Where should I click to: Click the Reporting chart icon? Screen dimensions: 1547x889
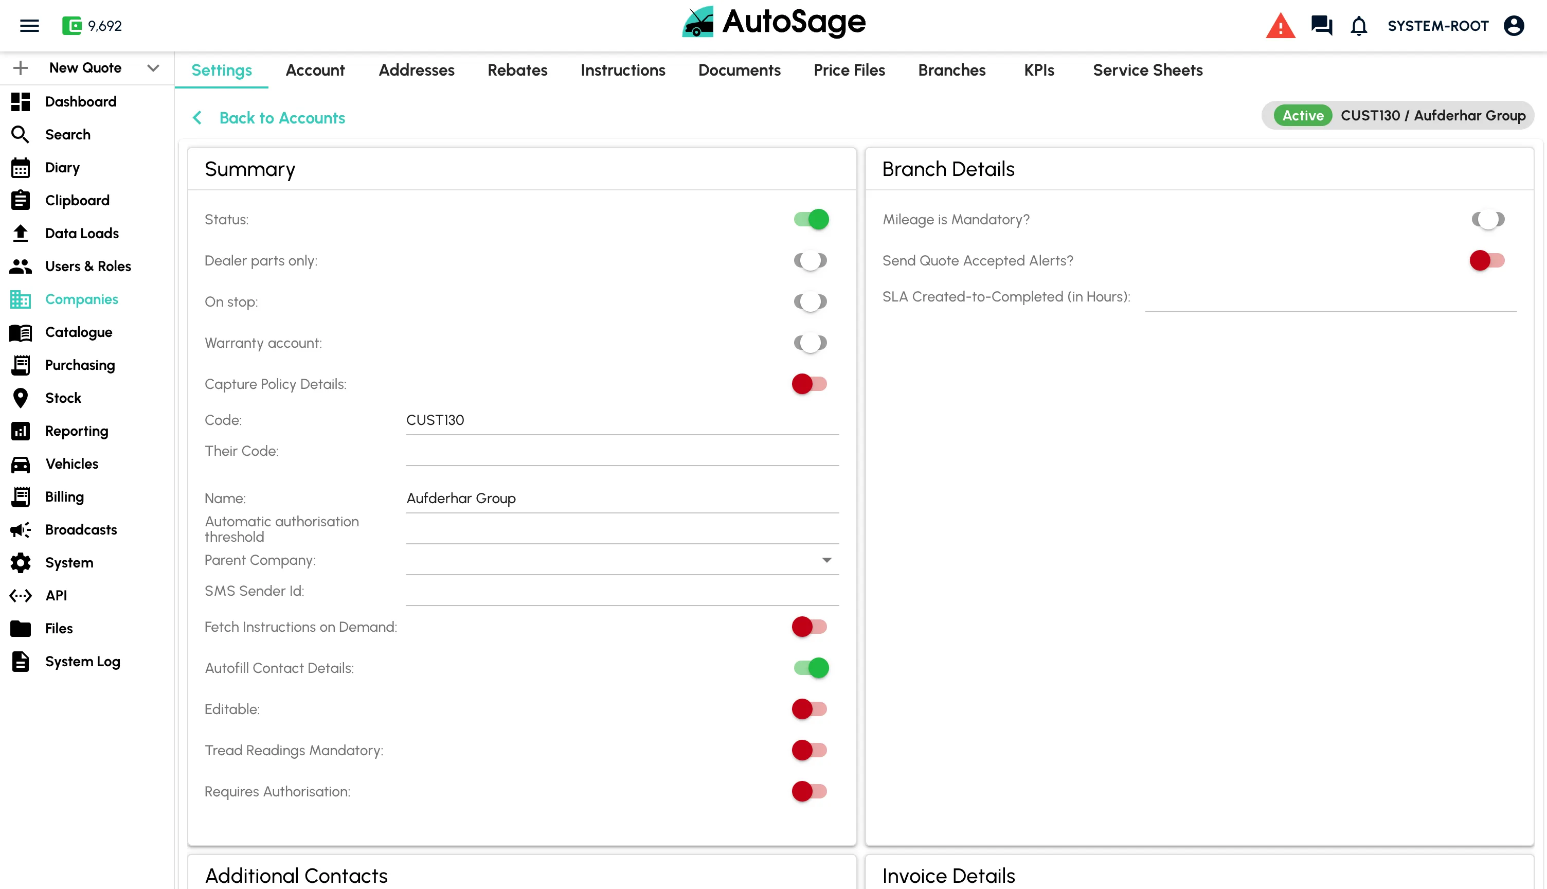click(20, 431)
